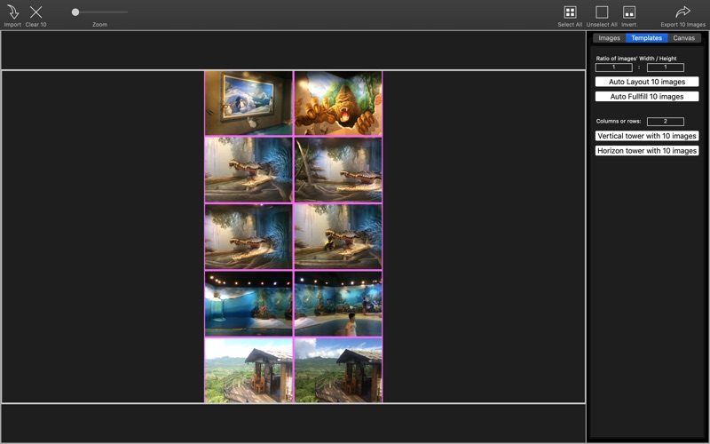
Task: Switch to the Canvas tab
Action: (x=683, y=38)
